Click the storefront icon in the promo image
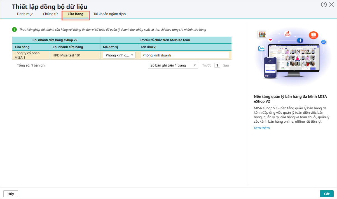 262,35
